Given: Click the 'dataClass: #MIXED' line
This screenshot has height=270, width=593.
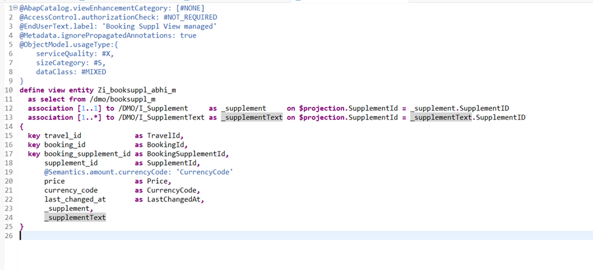Looking at the screenshot, I should 71,72.
